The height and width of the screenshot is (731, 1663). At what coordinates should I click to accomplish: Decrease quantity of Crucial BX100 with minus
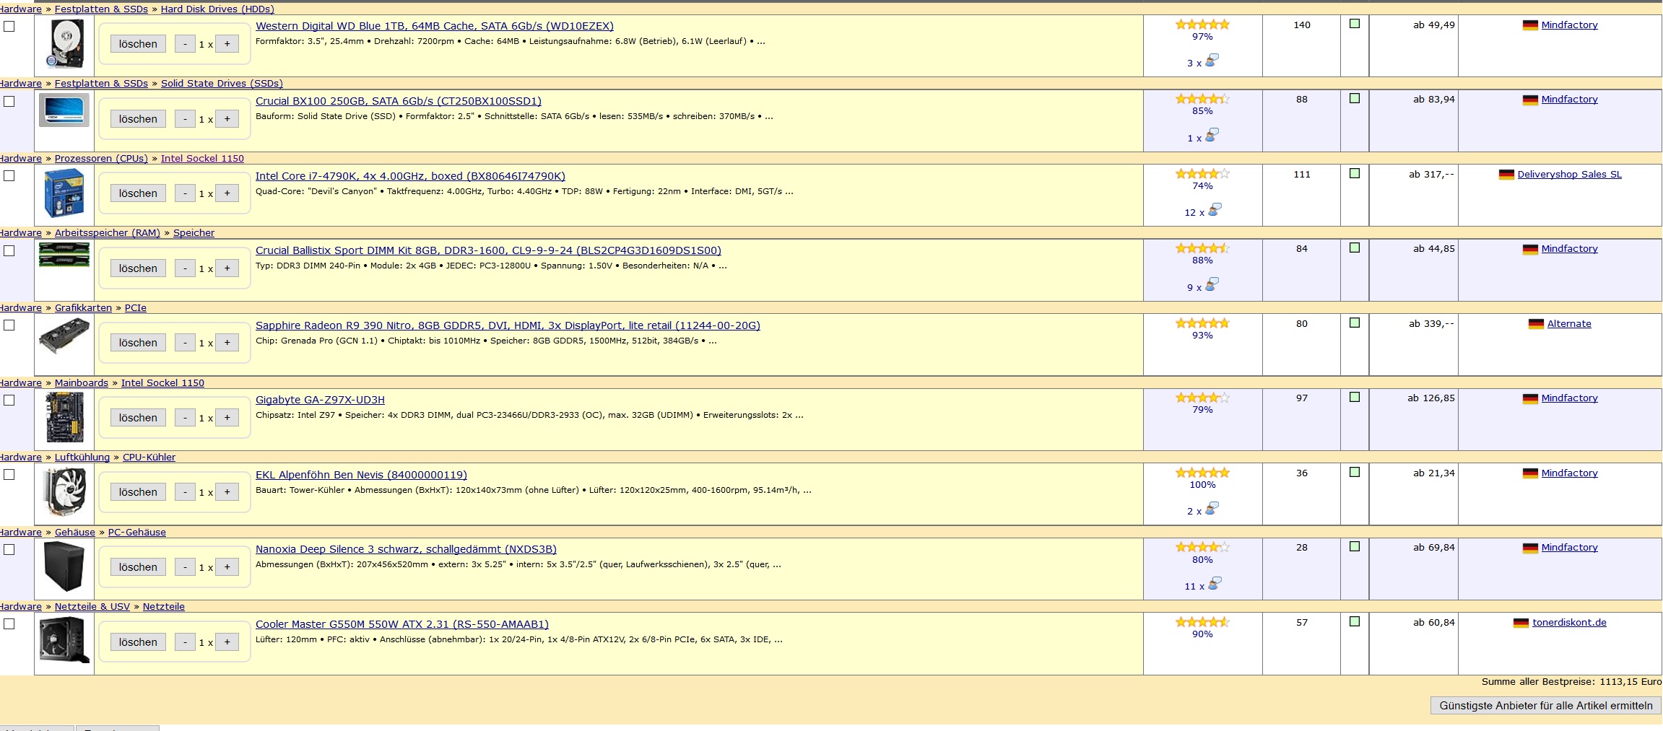tap(185, 119)
